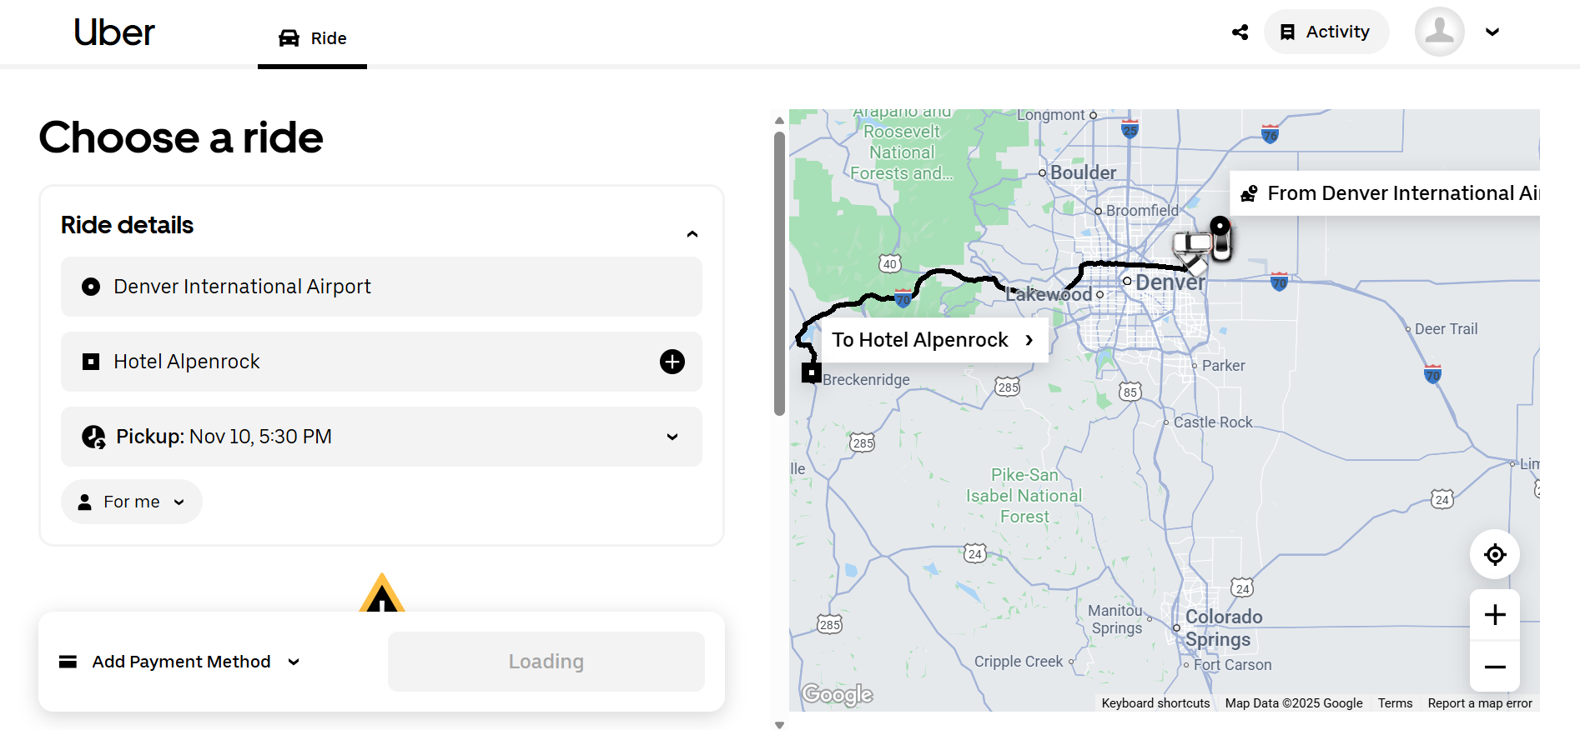Click the Uber logo

[114, 32]
